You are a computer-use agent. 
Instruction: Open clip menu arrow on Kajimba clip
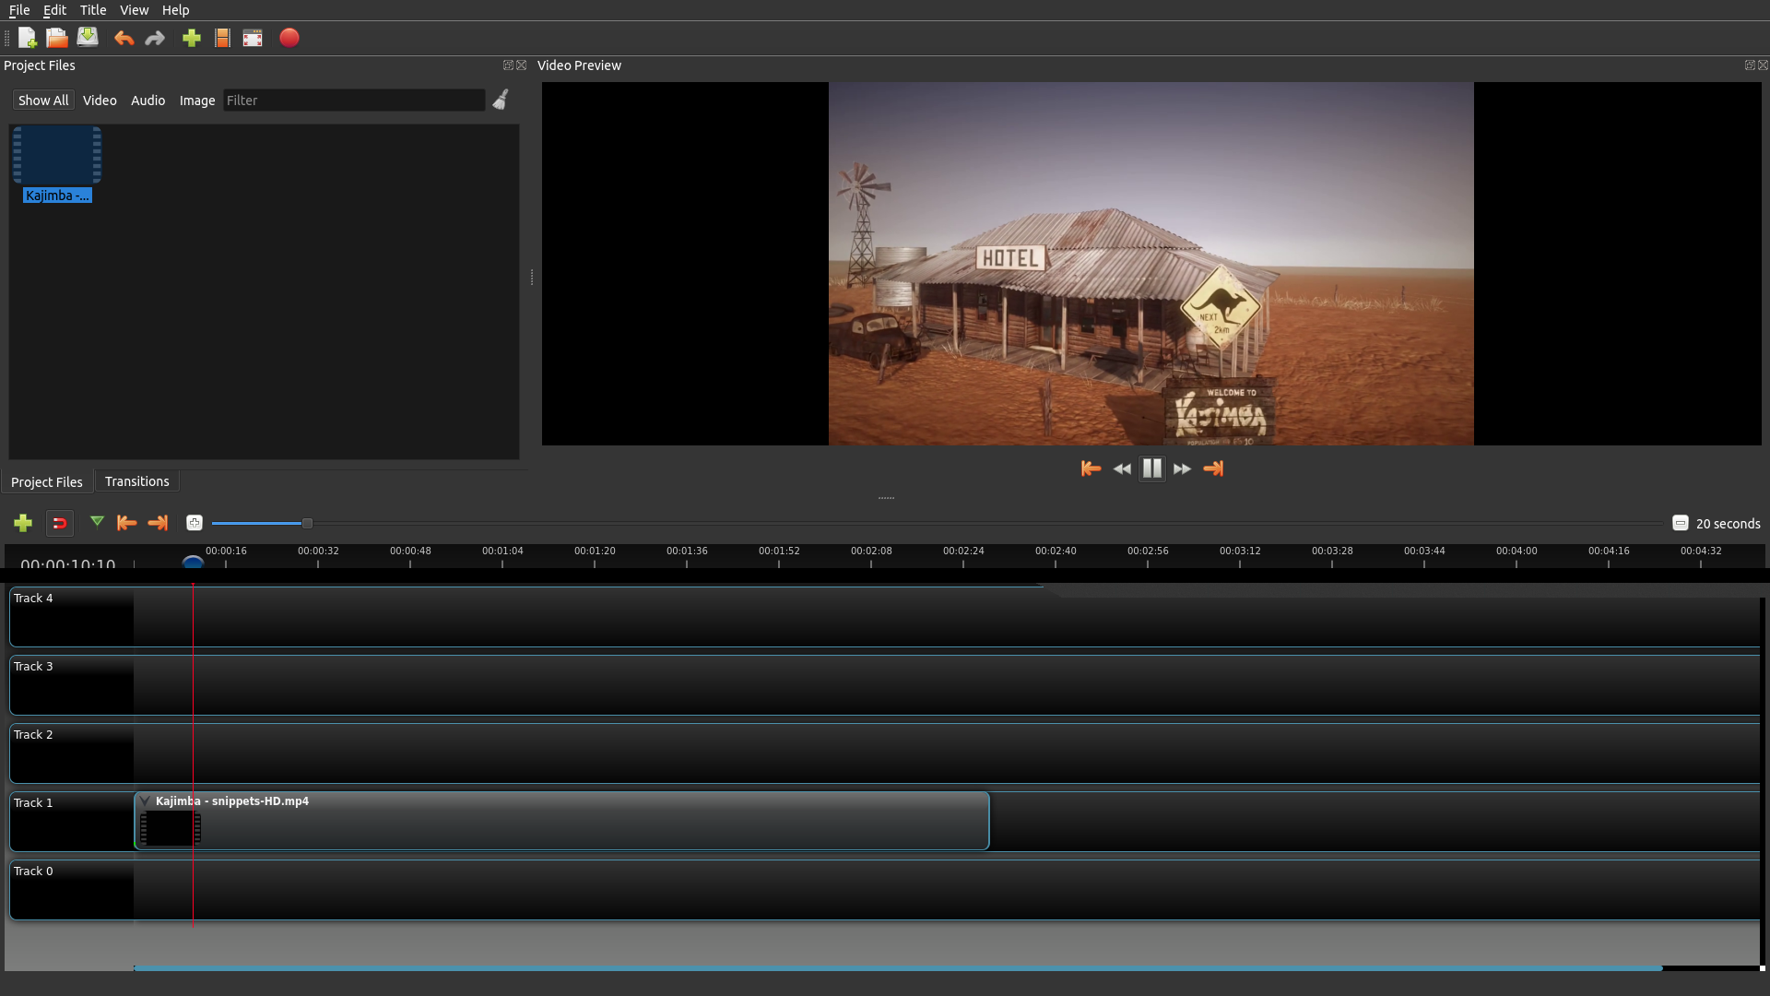pos(145,800)
